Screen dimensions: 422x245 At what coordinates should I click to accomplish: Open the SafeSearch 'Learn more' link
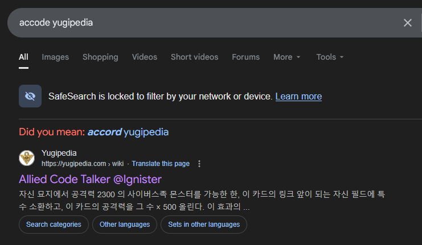(298, 97)
